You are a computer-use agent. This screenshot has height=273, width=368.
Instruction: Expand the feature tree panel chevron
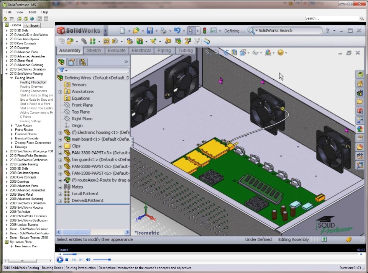pos(126,62)
